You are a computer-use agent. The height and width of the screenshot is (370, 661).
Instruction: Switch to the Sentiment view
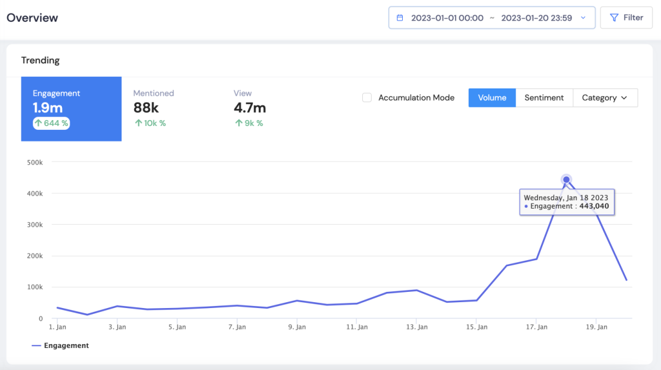(x=544, y=98)
